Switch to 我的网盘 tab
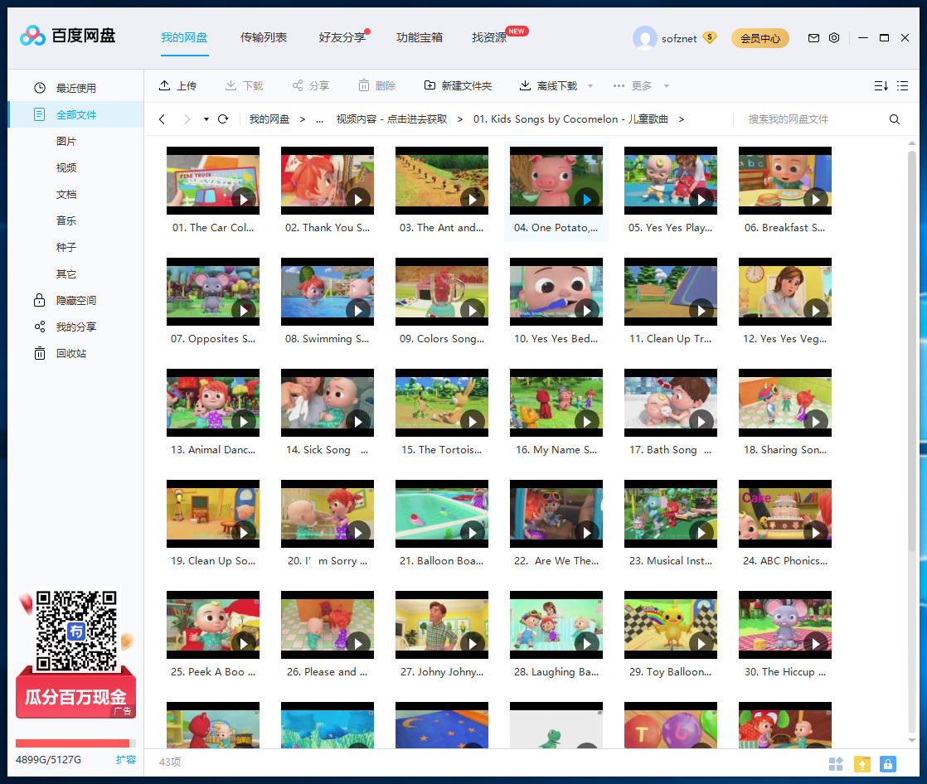This screenshot has width=927, height=784. (184, 38)
